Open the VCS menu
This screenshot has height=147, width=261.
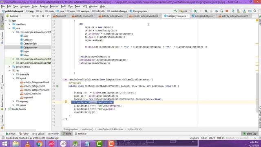coord(84,7)
